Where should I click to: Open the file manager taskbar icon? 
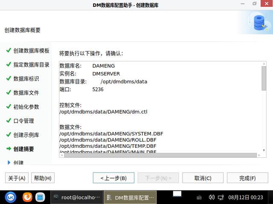[x=40, y=197]
